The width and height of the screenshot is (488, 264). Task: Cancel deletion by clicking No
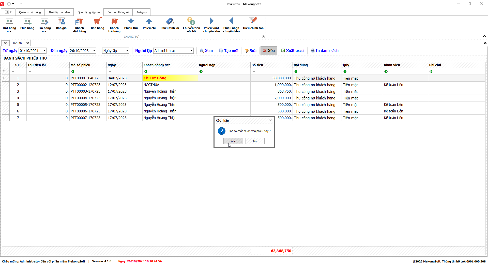pyautogui.click(x=255, y=141)
